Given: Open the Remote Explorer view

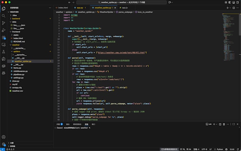Looking at the screenshot, I should coord(4,45).
